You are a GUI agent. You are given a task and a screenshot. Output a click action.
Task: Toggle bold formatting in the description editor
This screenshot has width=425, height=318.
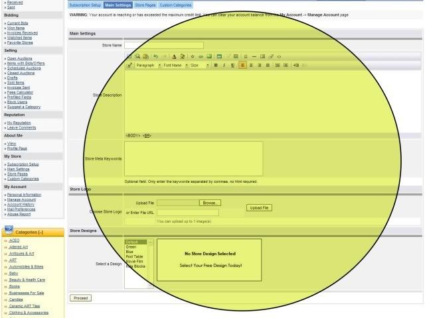point(216,65)
